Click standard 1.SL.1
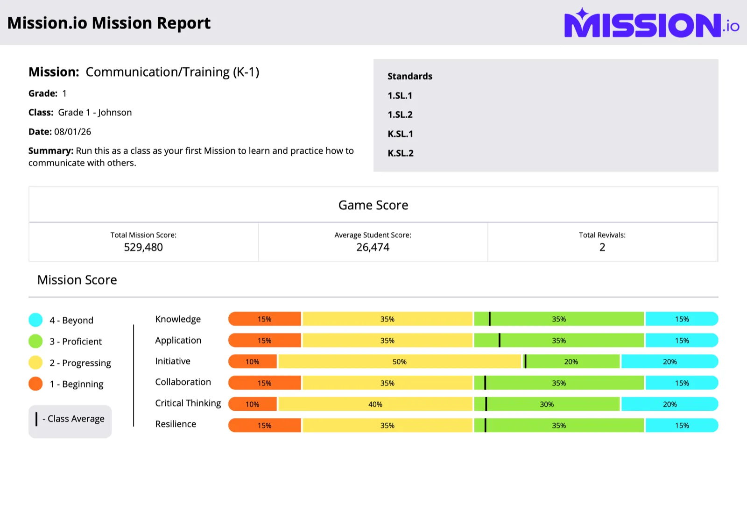The height and width of the screenshot is (528, 747). [400, 96]
